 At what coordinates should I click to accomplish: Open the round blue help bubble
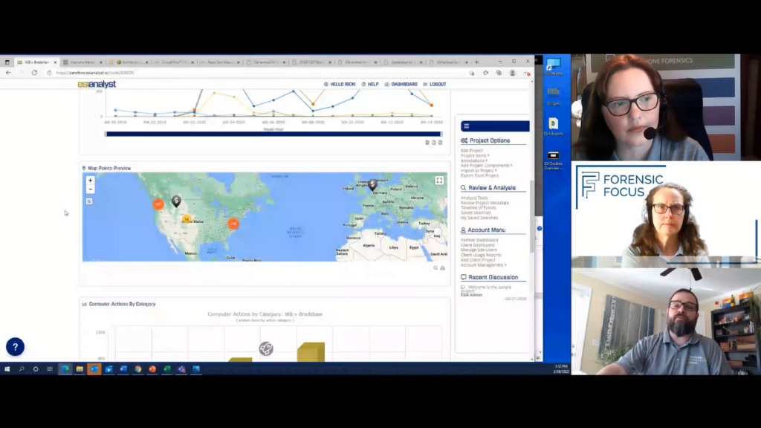[15, 346]
